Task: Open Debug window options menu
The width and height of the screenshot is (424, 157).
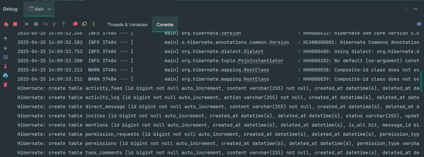Action: pos(406,9)
